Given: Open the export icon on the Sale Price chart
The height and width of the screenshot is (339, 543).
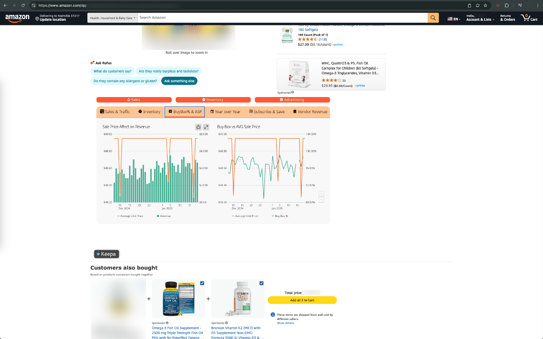Looking at the screenshot, I should 198,127.
